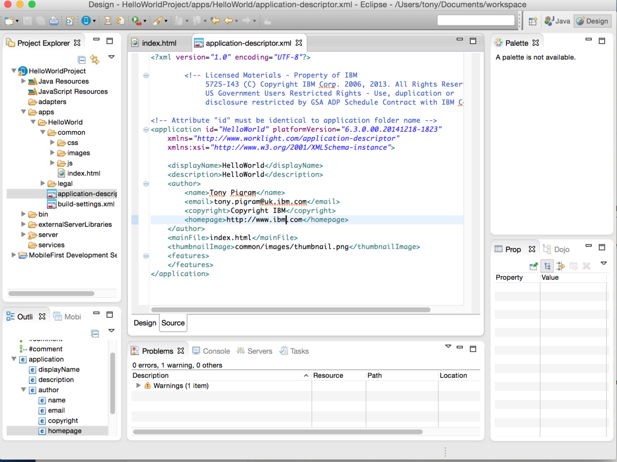
Task: Switch to the index.html editor tab
Action: [x=159, y=43]
